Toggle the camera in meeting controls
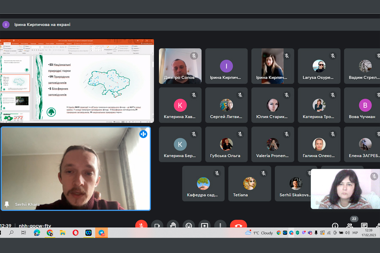The height and width of the screenshot is (253, 380). point(157,225)
